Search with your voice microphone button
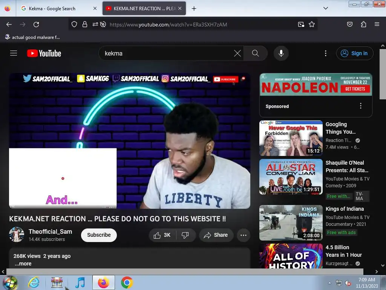Viewport: 386px width, 290px height. (281, 53)
